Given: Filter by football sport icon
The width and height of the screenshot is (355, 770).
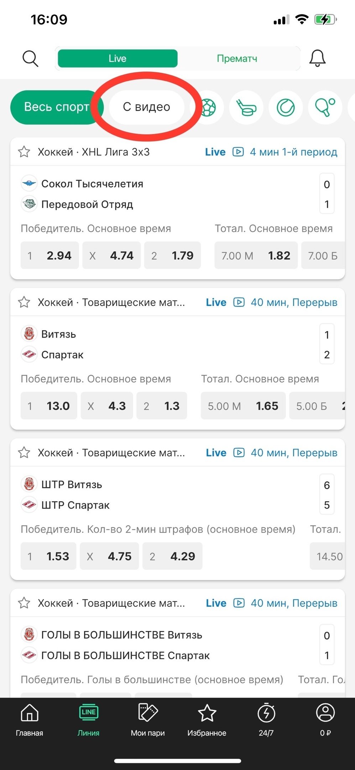Looking at the screenshot, I should point(208,107).
